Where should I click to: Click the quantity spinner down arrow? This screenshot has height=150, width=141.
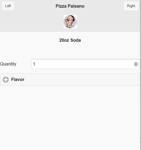coord(136,65)
